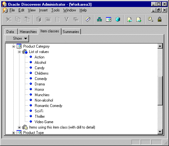Screen dimensions: 169x146
Task: Select the Munchies value
Action: coord(42,95)
